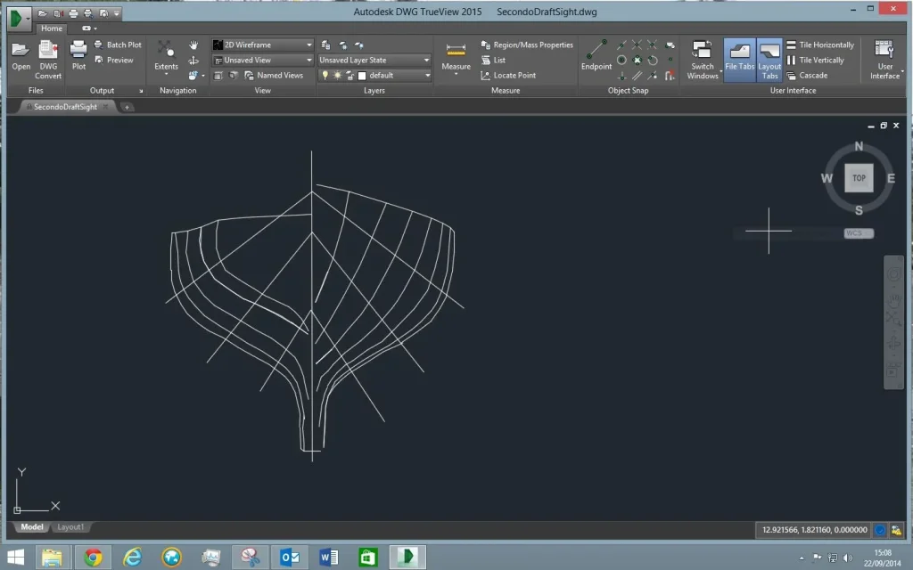The image size is (913, 570).
Task: Toggle default layer light bulb on/off
Action: coord(325,75)
